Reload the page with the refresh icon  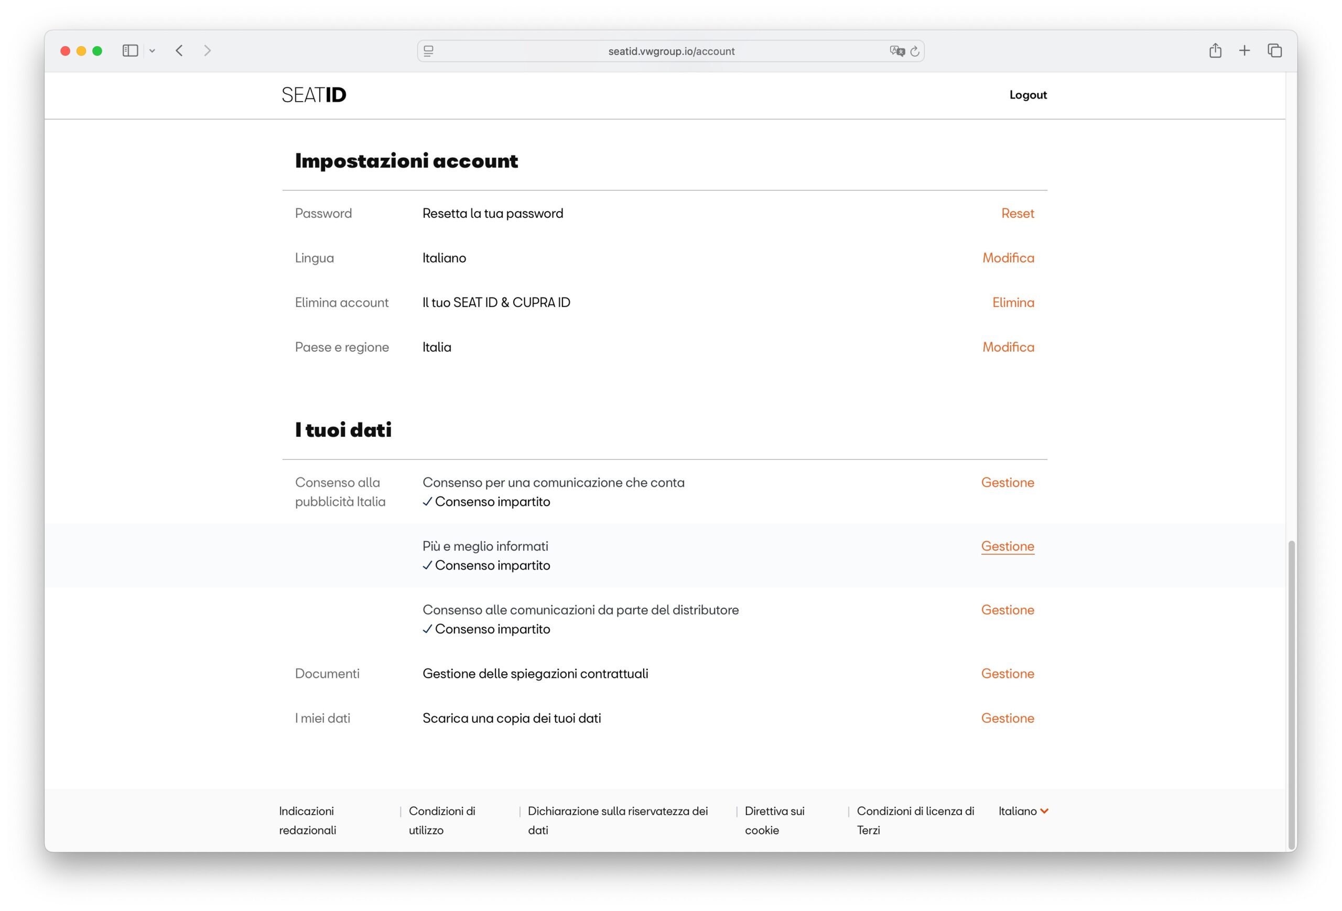point(915,51)
